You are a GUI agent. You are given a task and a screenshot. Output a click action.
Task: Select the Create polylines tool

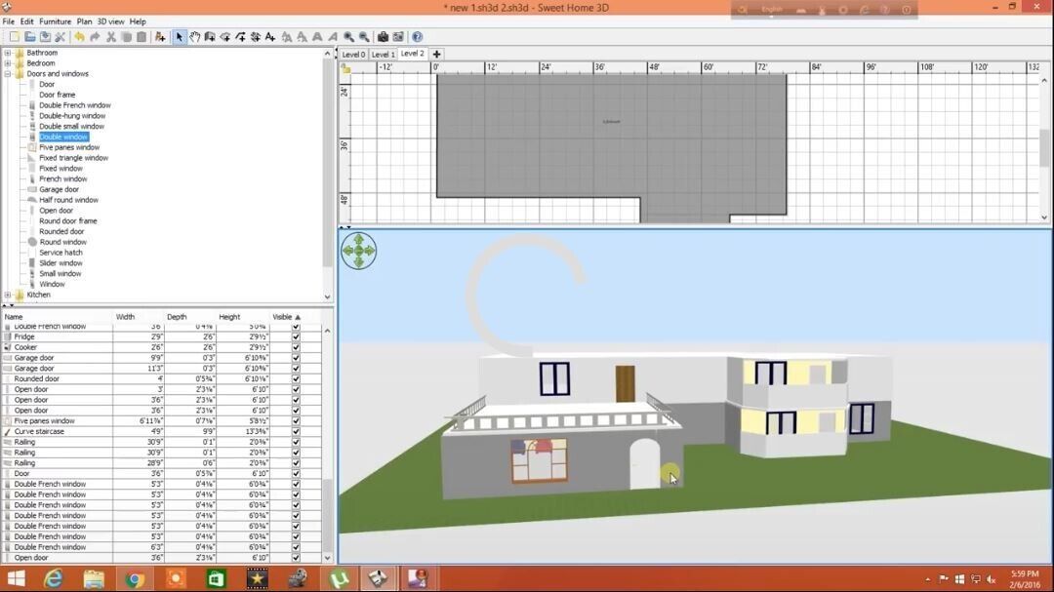click(240, 37)
